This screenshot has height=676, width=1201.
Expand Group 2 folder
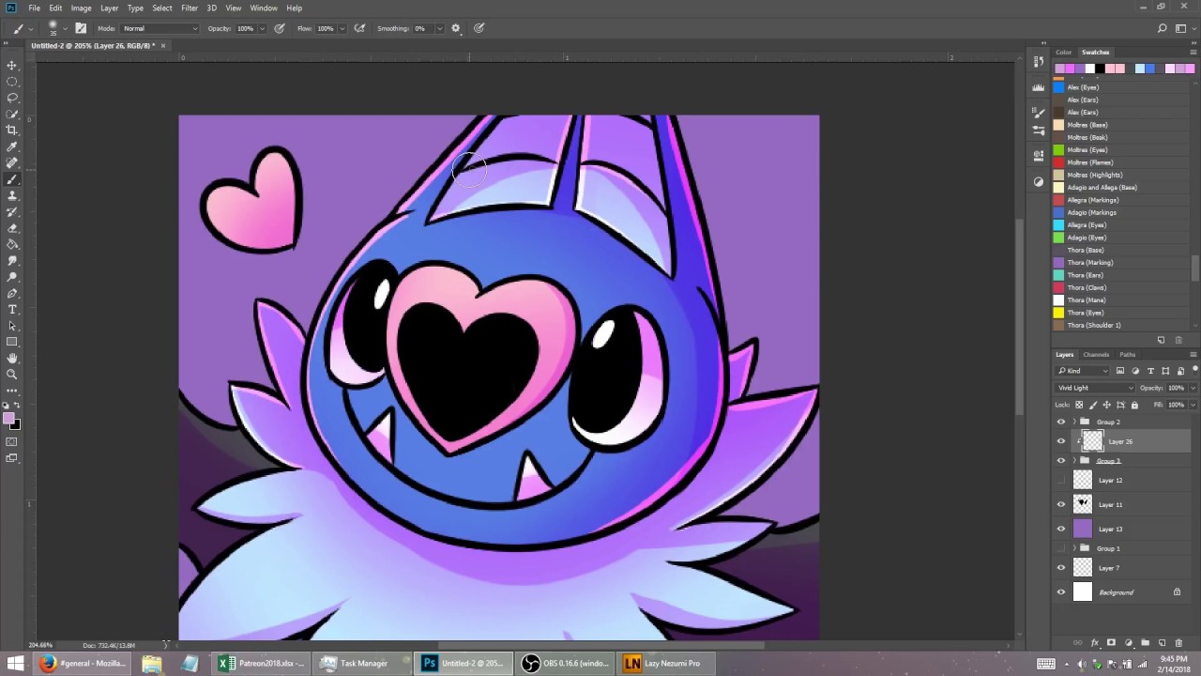(x=1074, y=422)
